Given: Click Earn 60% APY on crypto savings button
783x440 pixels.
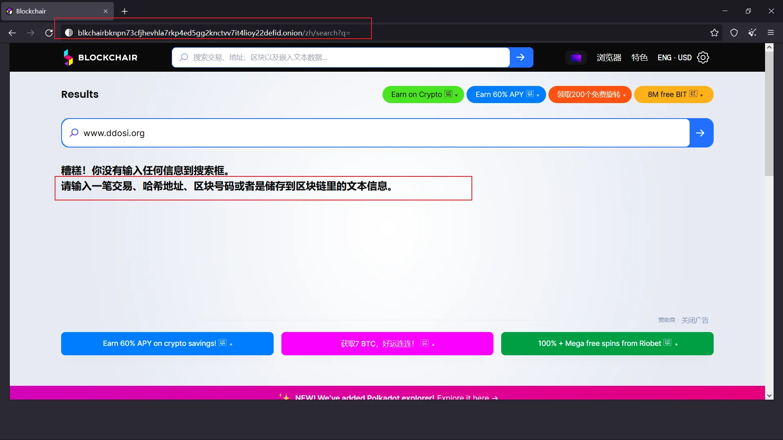Looking at the screenshot, I should tap(167, 343).
